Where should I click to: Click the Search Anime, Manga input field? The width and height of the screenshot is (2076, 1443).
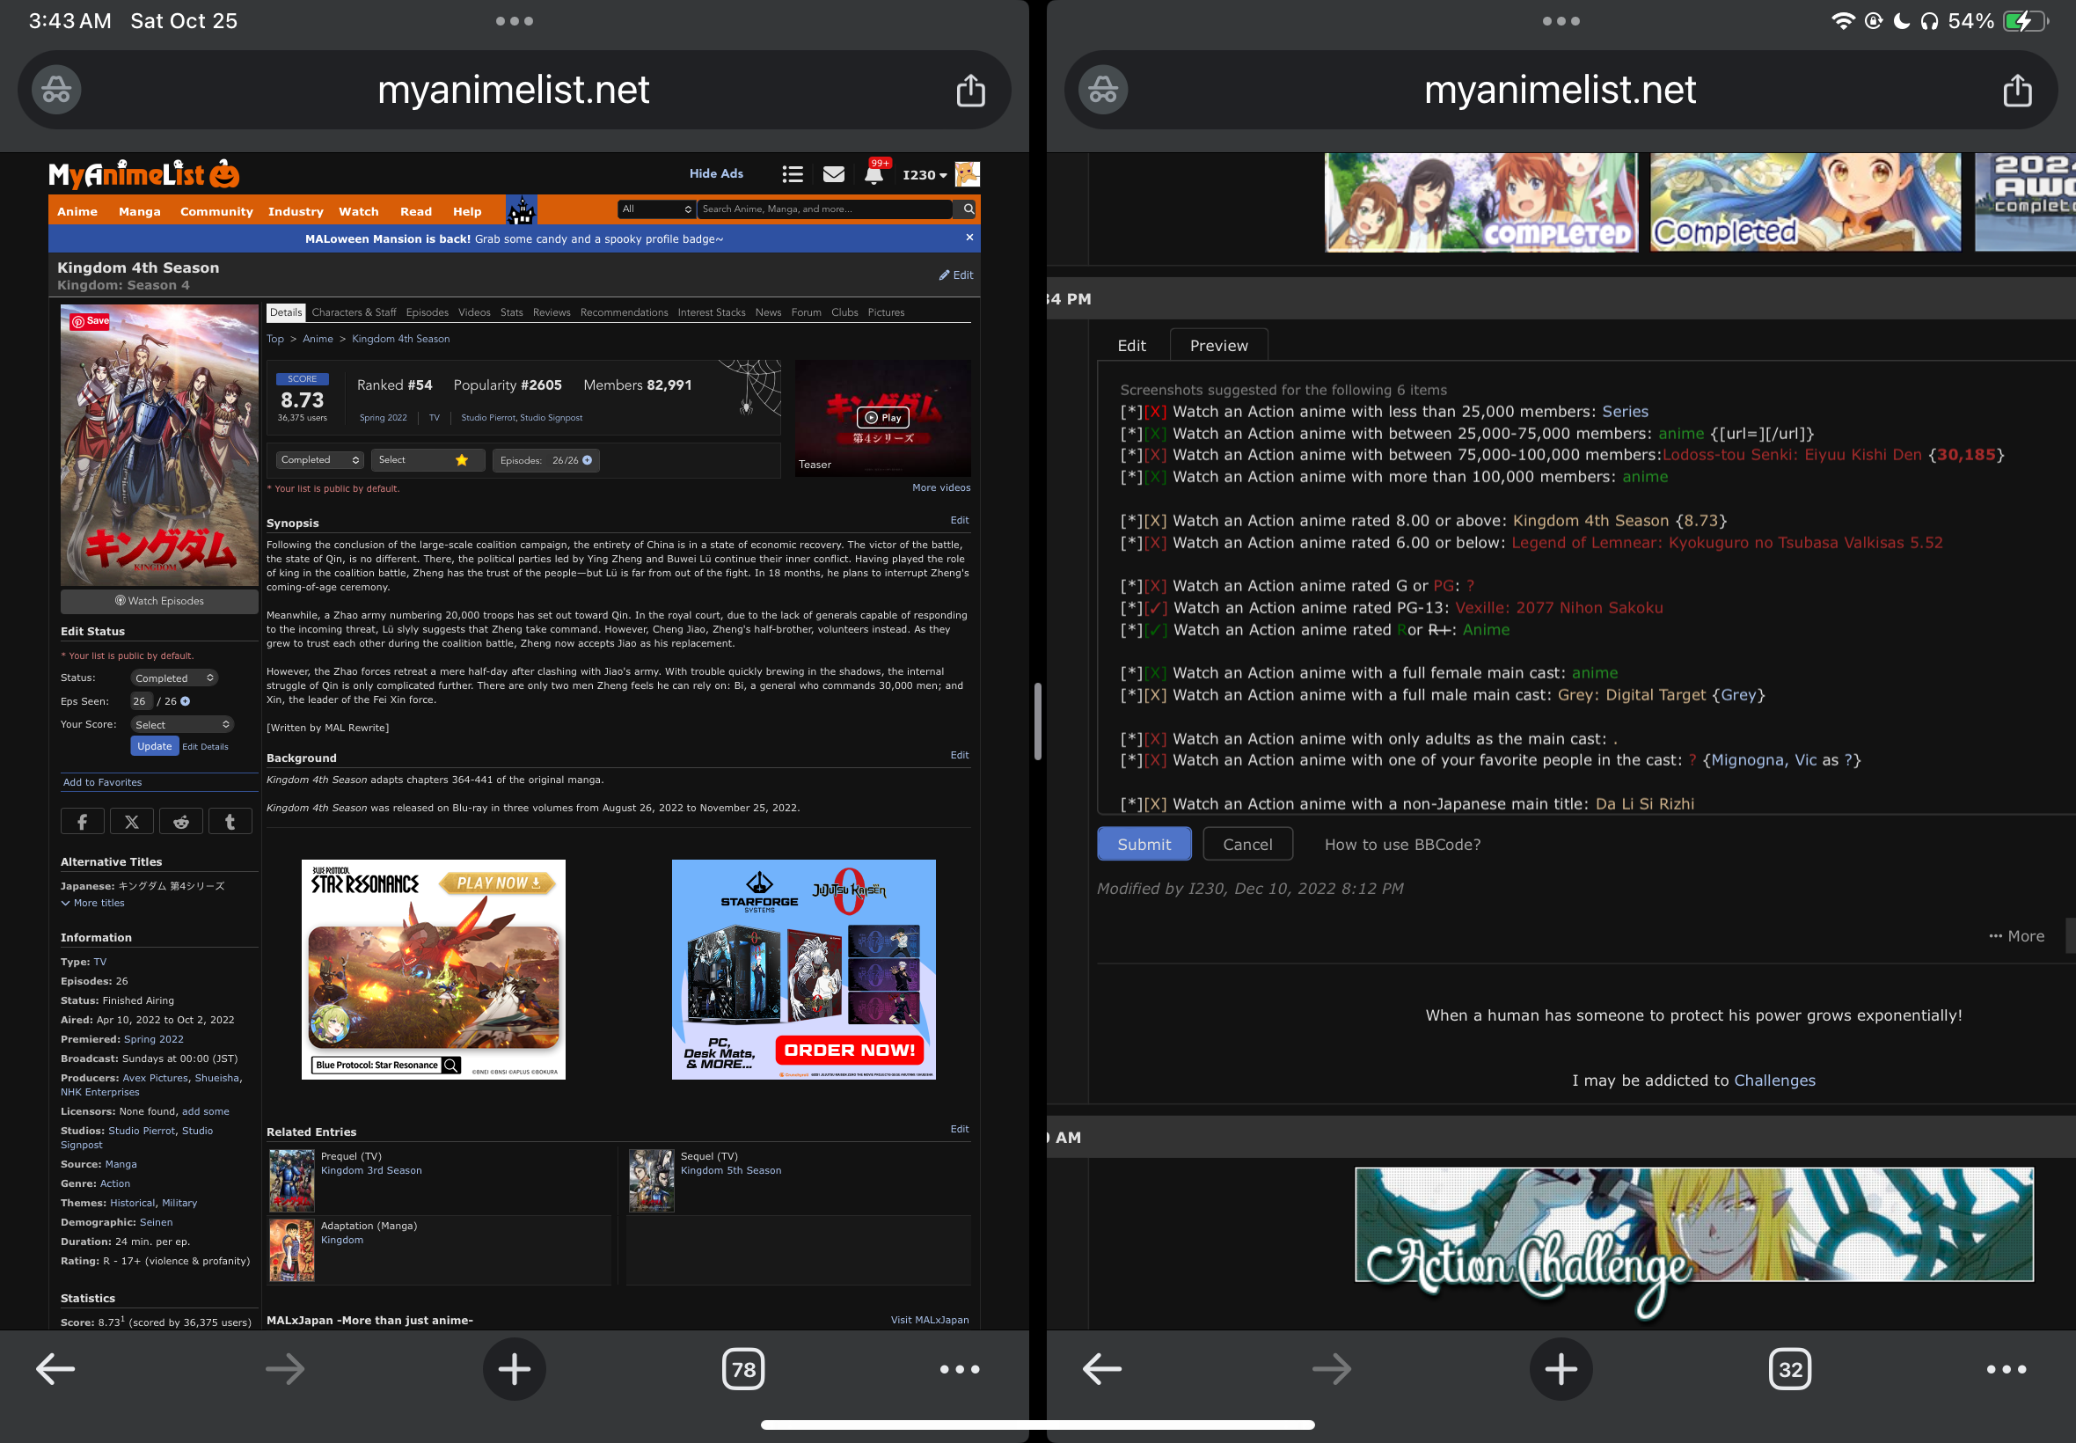coord(823,209)
